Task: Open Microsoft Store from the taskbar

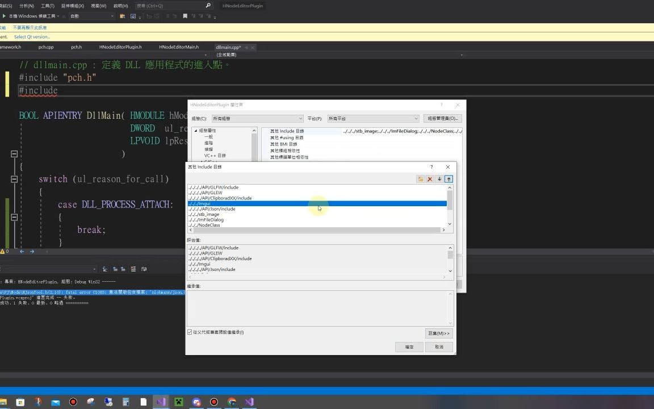Action: coord(20,402)
